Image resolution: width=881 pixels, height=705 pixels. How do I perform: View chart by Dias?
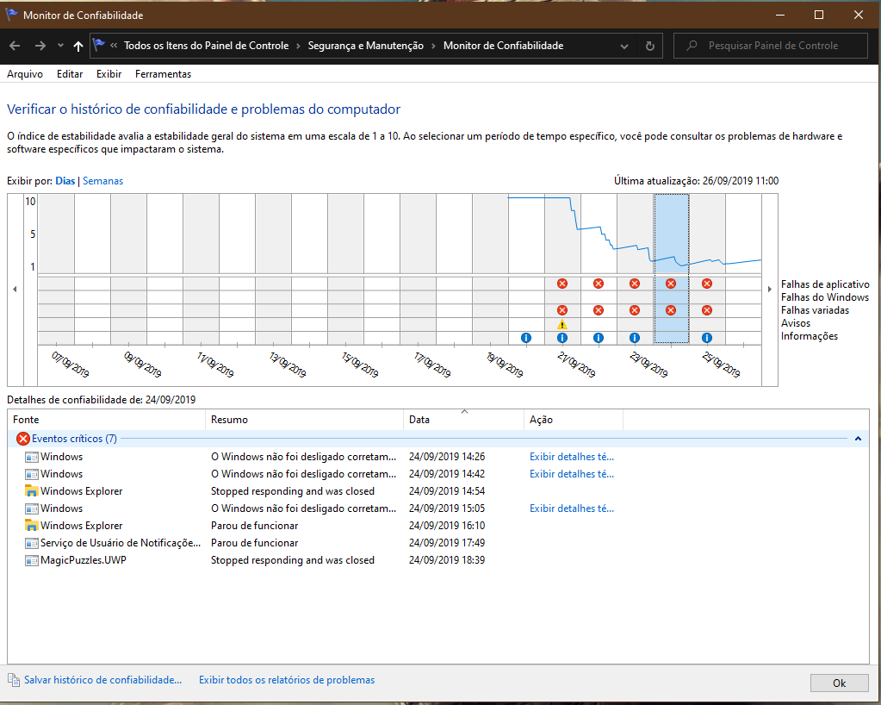point(65,181)
